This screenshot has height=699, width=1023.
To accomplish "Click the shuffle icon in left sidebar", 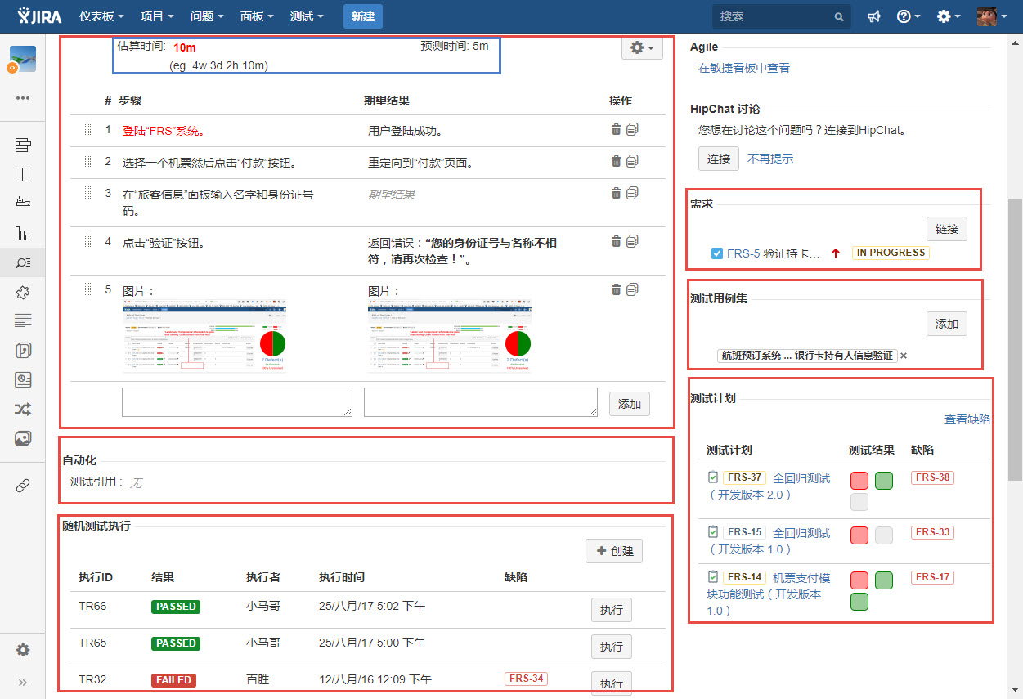I will coord(23,409).
